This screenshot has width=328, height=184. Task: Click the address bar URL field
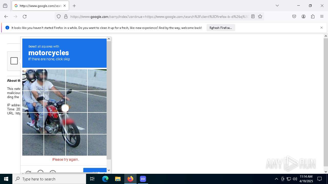(x=159, y=17)
